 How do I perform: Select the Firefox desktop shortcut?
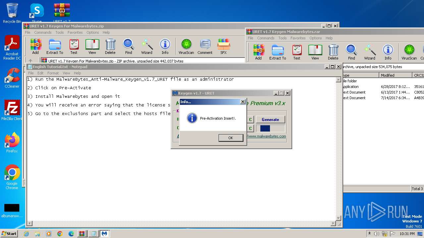coord(12,142)
